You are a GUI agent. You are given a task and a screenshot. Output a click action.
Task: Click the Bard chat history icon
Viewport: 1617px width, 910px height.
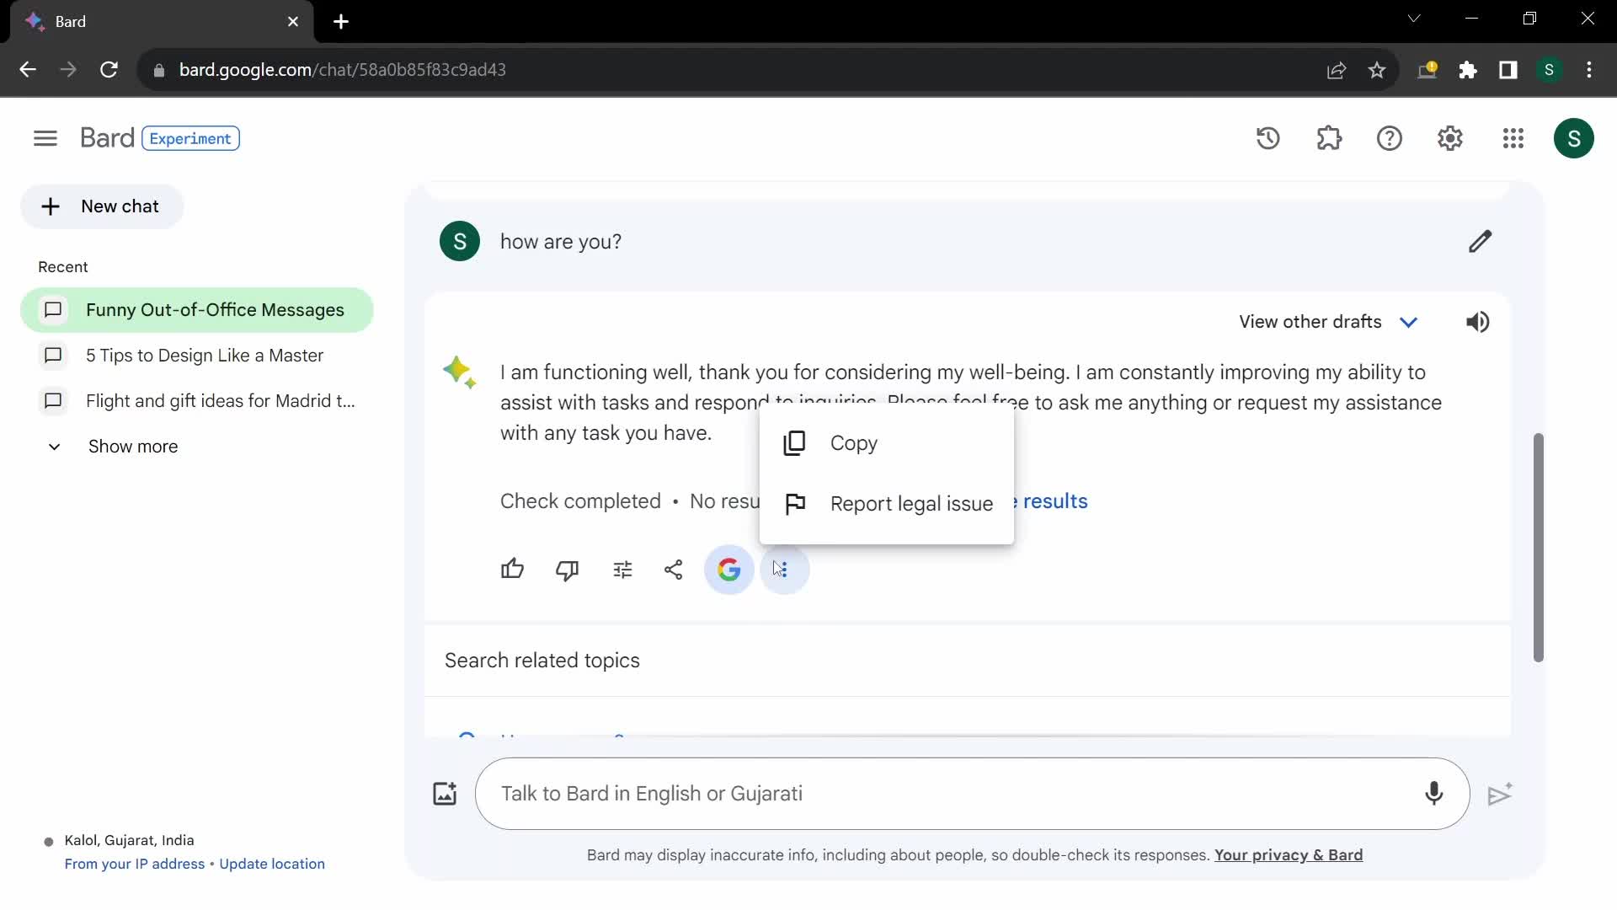1269,138
